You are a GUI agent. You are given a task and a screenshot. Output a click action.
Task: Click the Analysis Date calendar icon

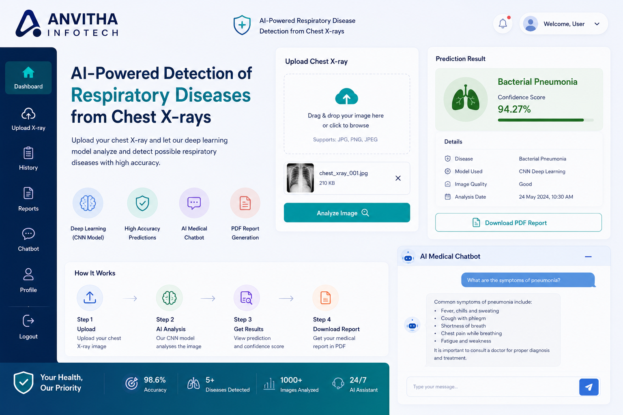pyautogui.click(x=448, y=197)
